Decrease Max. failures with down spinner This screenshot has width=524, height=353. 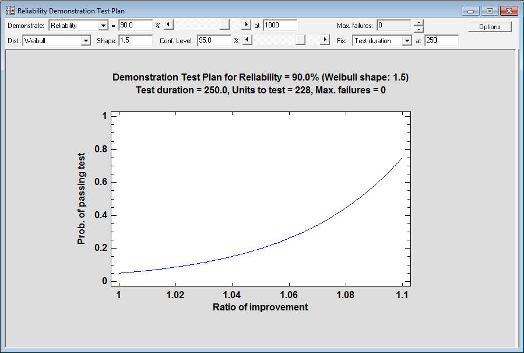click(x=418, y=29)
